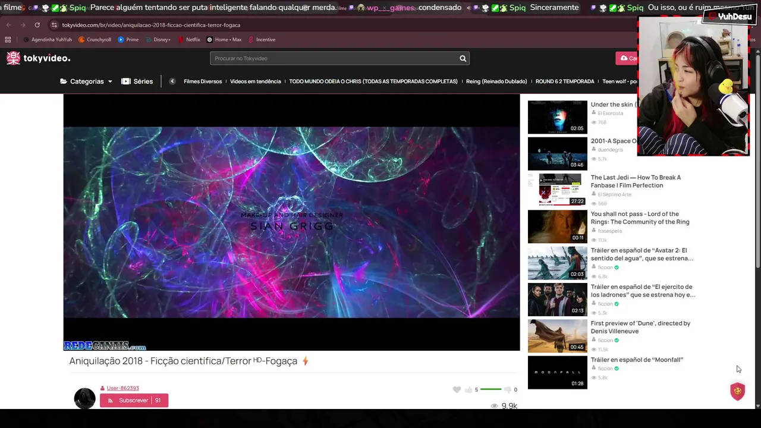Open El ejercito de los ladrones thumbnail
The image size is (761, 428).
[557, 299]
